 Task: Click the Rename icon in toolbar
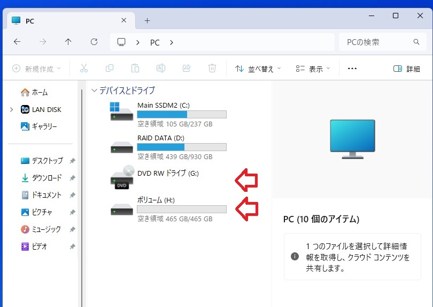pyautogui.click(x=161, y=68)
